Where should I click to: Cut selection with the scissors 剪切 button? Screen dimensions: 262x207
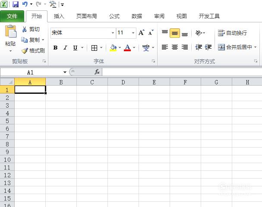click(x=31, y=29)
